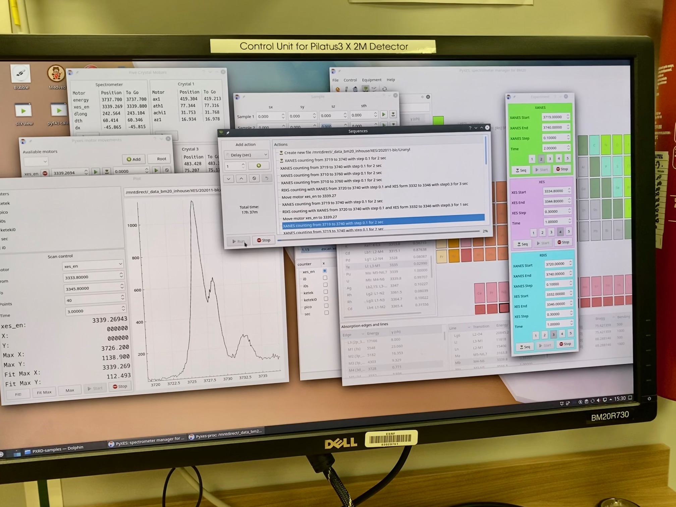The height and width of the screenshot is (507, 676).
Task: Open the Available motors combo box
Action: tap(36, 162)
